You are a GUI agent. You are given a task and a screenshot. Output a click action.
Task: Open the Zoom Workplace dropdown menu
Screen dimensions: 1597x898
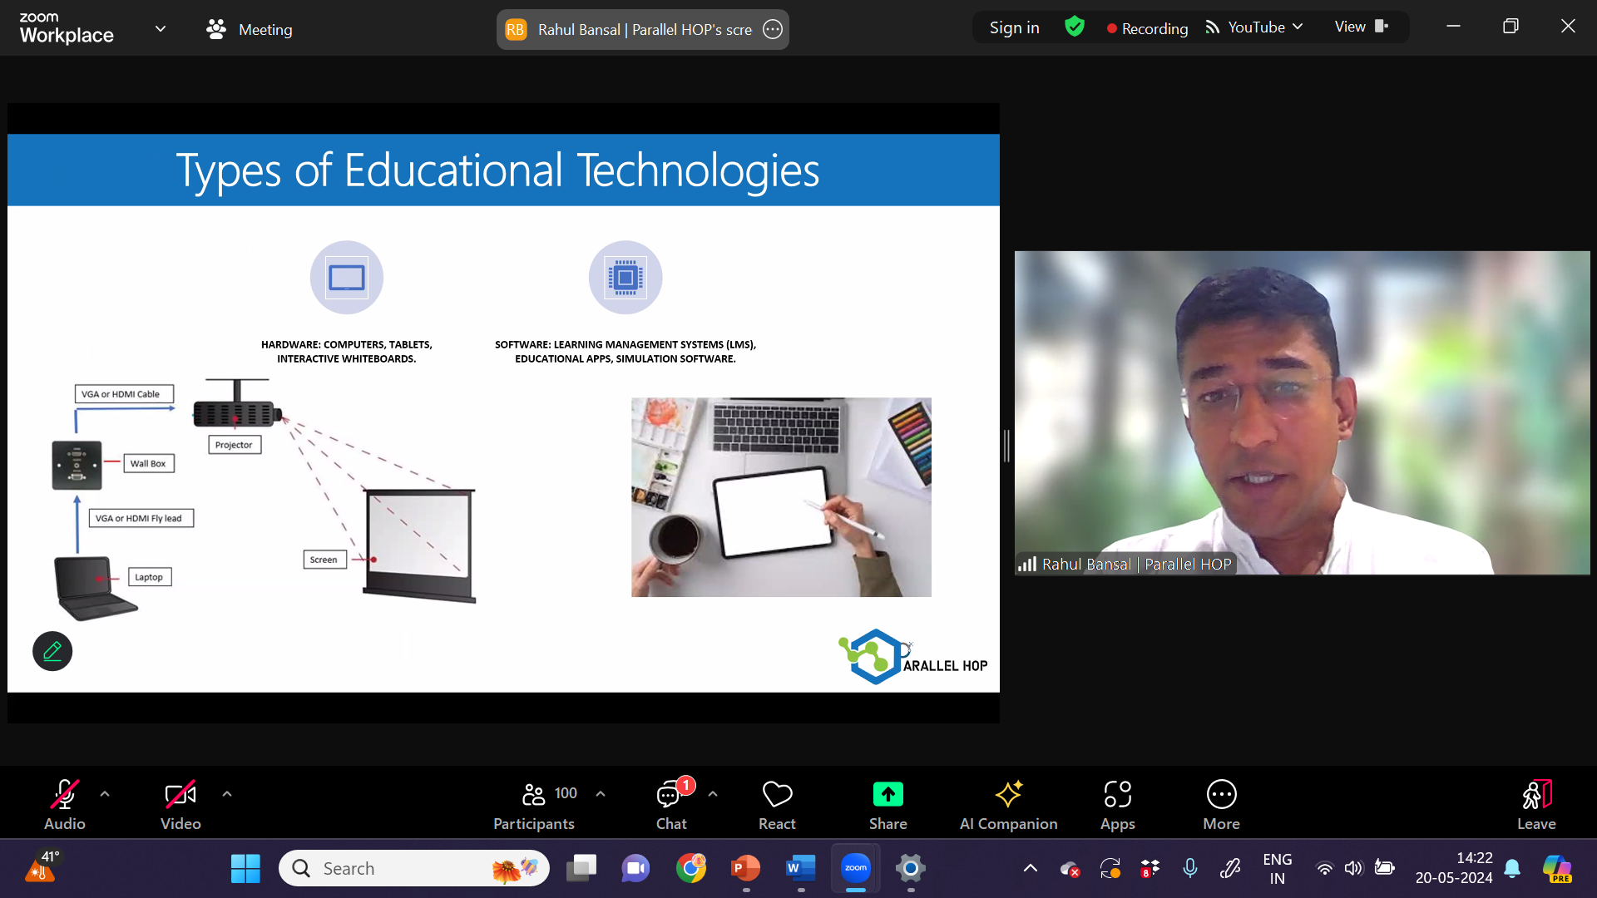pos(161,29)
